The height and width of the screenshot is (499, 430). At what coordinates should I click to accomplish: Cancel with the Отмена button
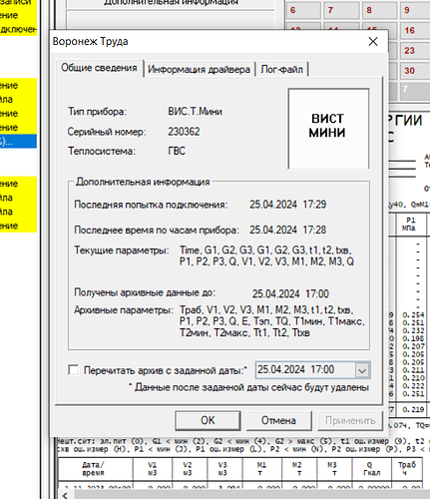[x=278, y=420]
